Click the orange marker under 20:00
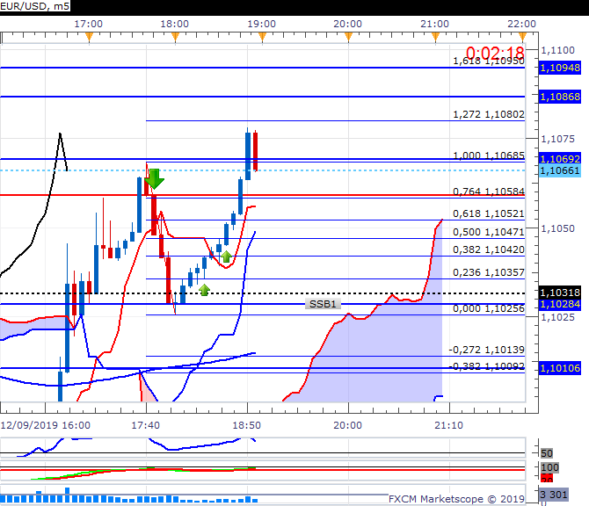The width and height of the screenshot is (589, 506). (349, 37)
